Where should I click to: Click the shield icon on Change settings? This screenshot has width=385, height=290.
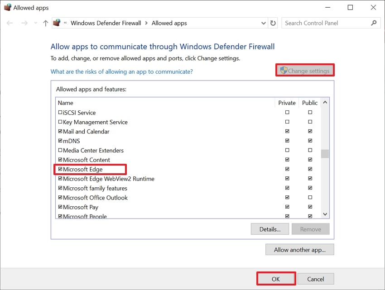click(x=283, y=70)
